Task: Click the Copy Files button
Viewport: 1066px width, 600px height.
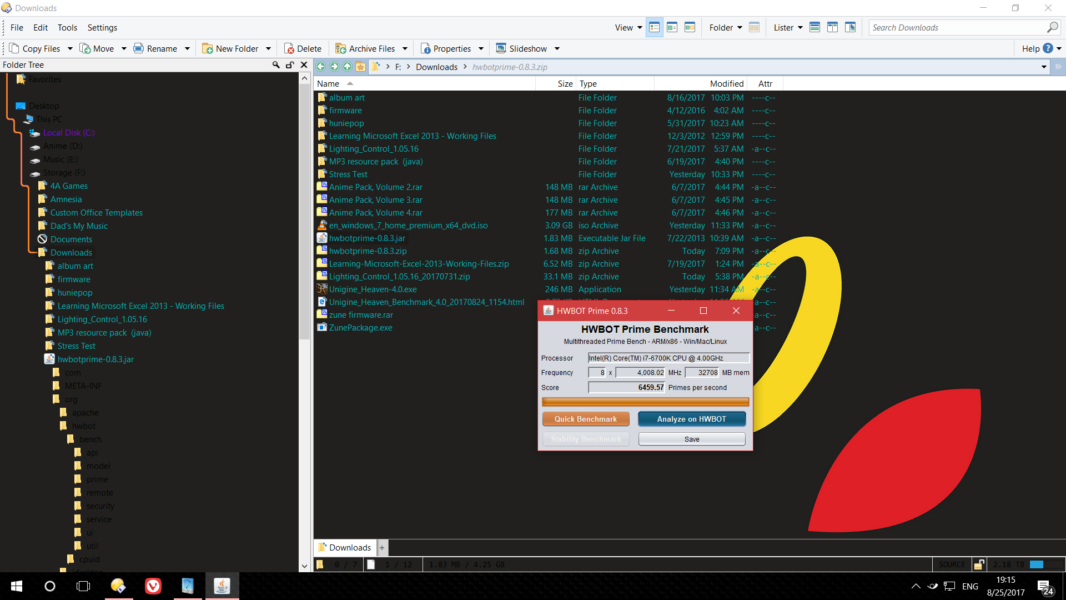Action: coord(35,49)
